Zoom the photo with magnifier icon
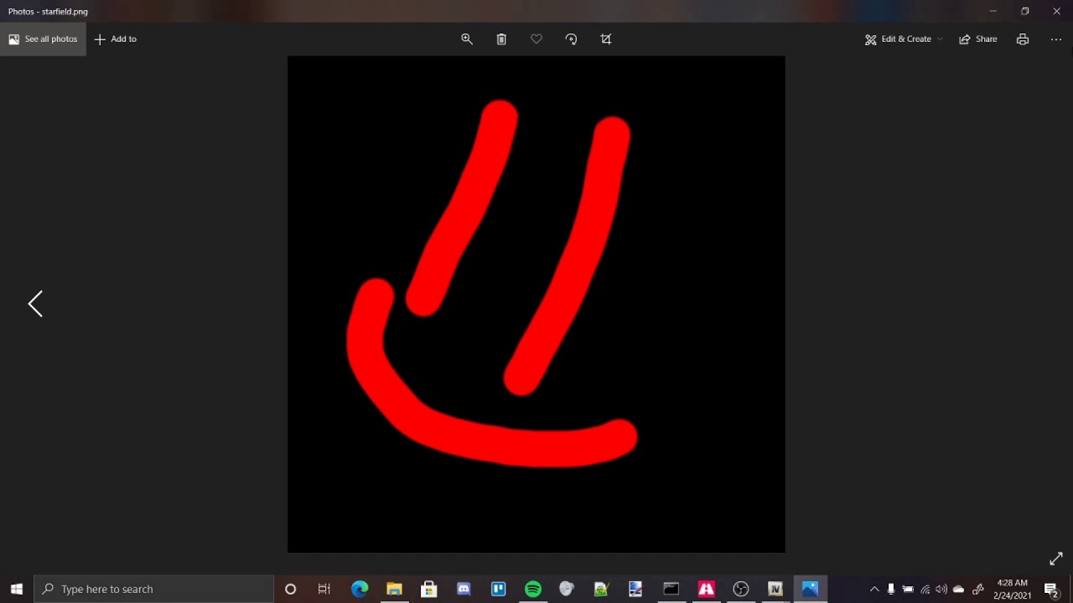The height and width of the screenshot is (603, 1073). click(x=467, y=39)
